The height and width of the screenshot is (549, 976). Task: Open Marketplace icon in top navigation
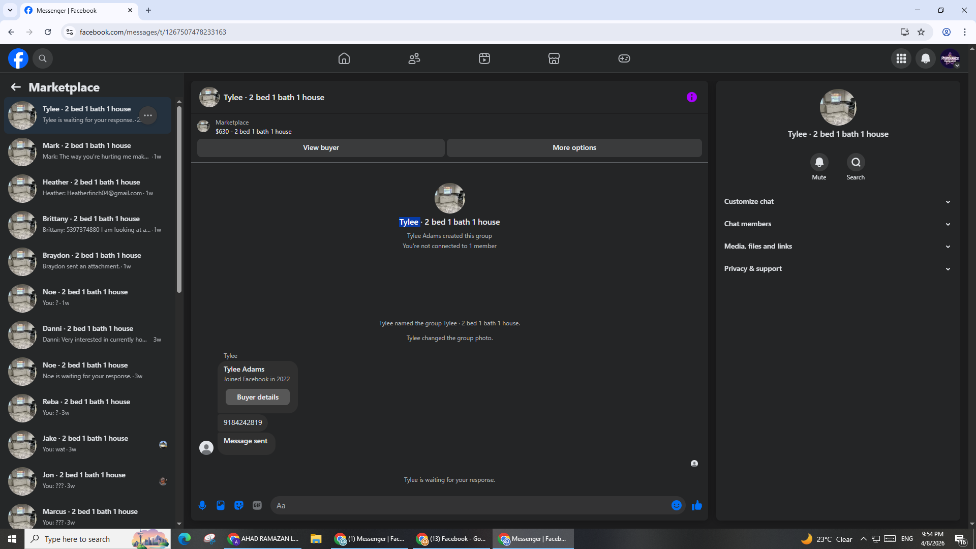pos(554,58)
